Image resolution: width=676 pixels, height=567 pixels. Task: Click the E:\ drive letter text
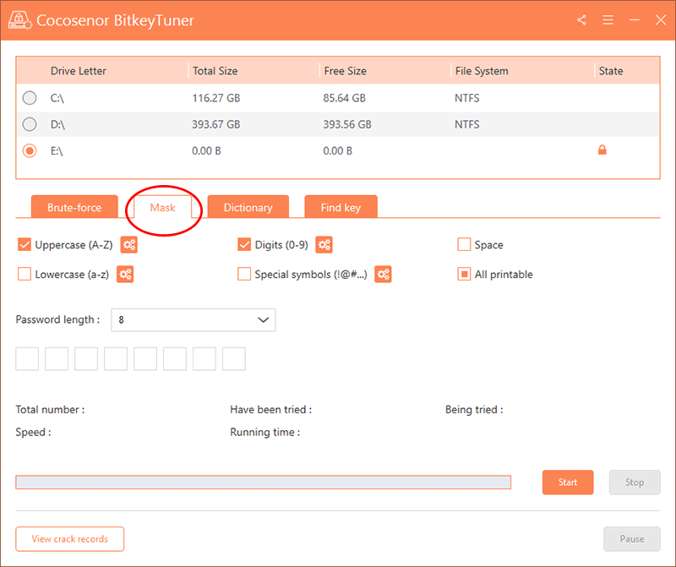coord(57,150)
